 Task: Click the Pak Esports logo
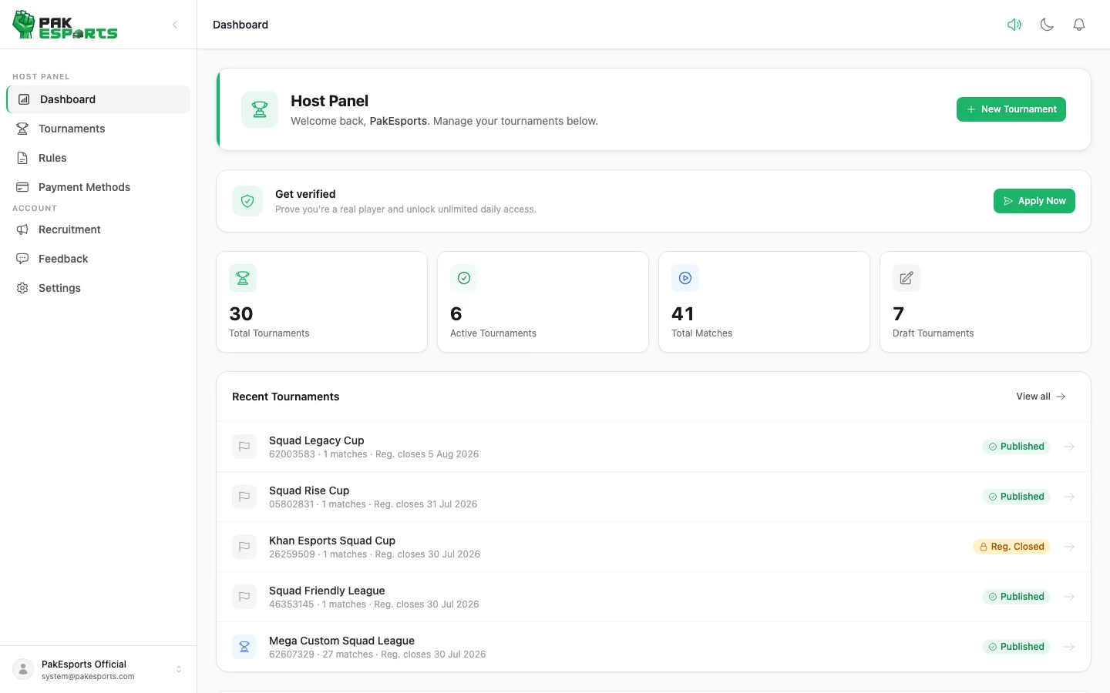click(x=65, y=25)
